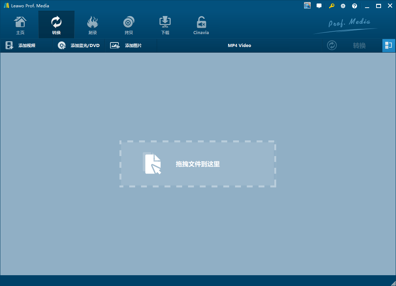The height and width of the screenshot is (286, 396).
Task: Click 添加蓝光/DVD to add a disc
Action: pyautogui.click(x=79, y=46)
